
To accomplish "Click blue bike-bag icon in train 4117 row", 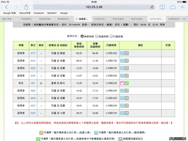I will pos(122,53).
